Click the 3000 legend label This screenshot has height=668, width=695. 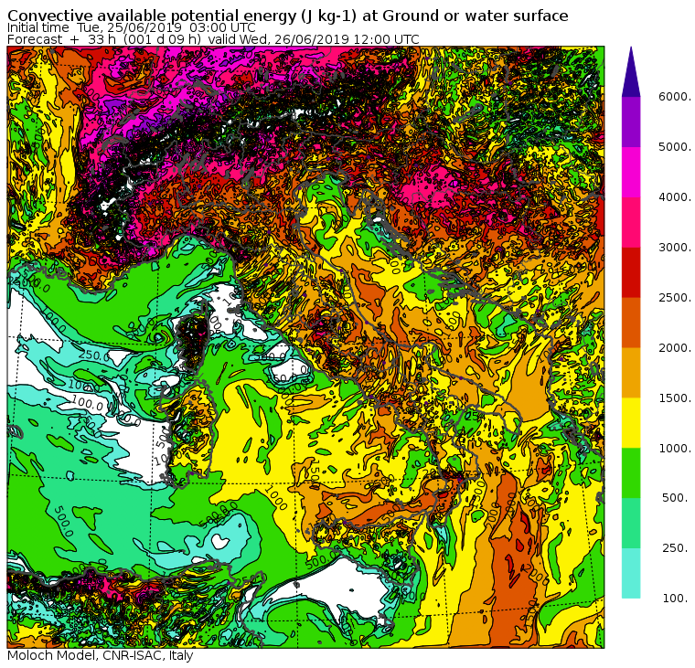tap(674, 247)
